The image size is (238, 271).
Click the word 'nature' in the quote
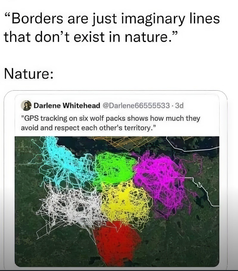pos(147,37)
